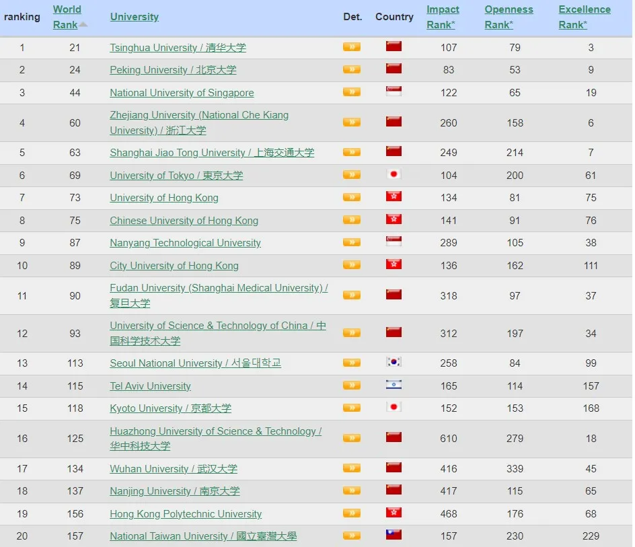Screen dimensions: 635x547
Task: Sort table by Impact Rank header
Action: pos(443,17)
